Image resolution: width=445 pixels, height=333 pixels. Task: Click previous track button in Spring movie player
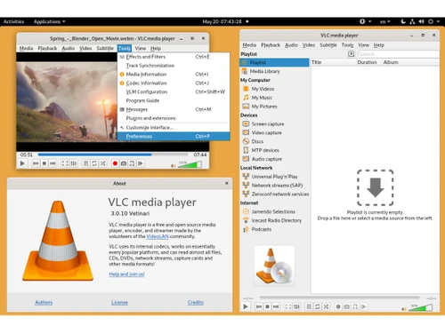coord(36,163)
